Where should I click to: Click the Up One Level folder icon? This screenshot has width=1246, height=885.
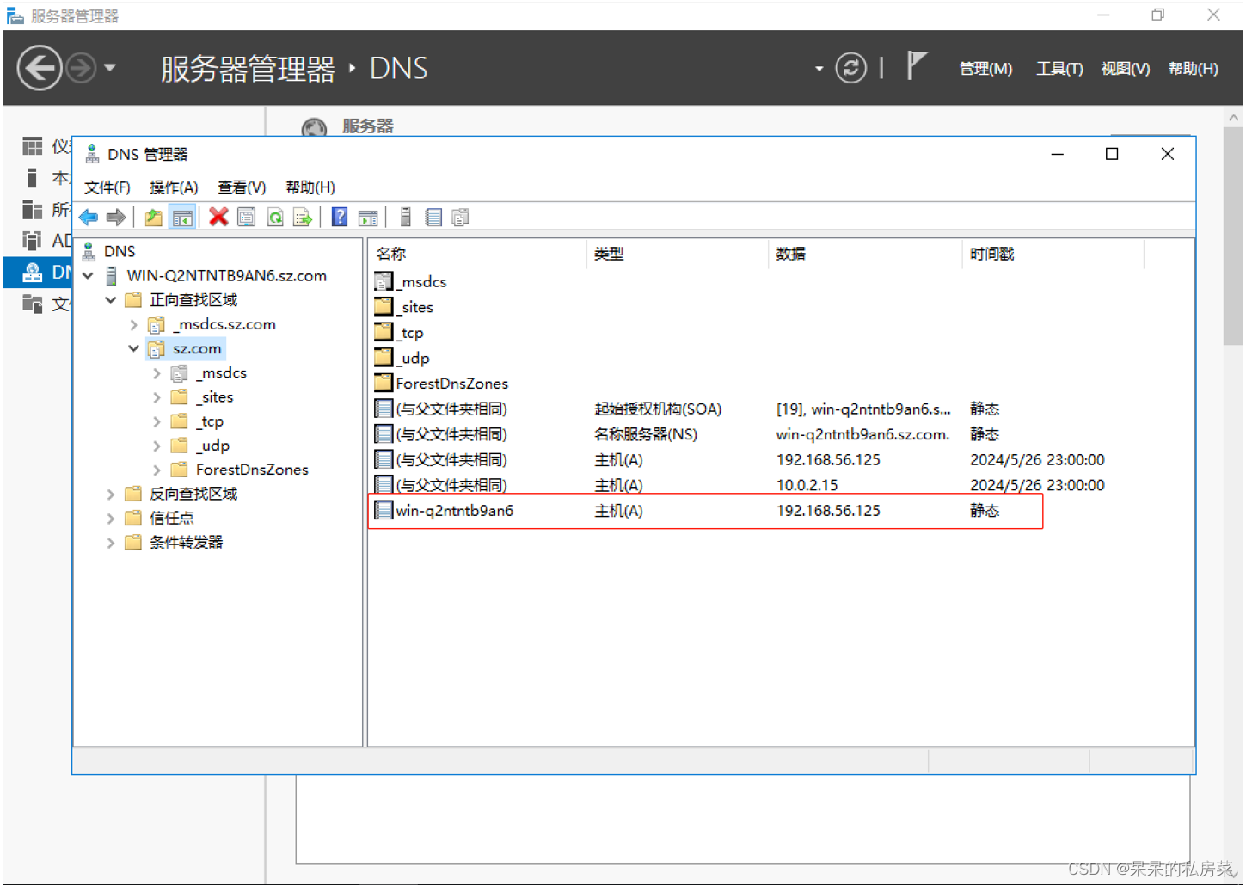[154, 218]
